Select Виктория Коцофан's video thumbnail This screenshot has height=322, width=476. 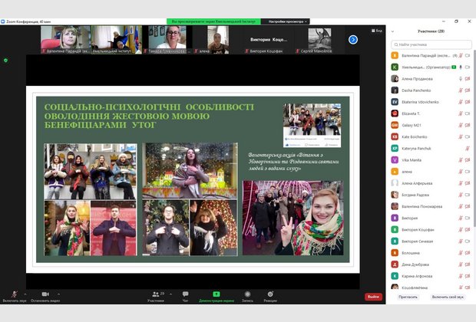[x=269, y=40]
